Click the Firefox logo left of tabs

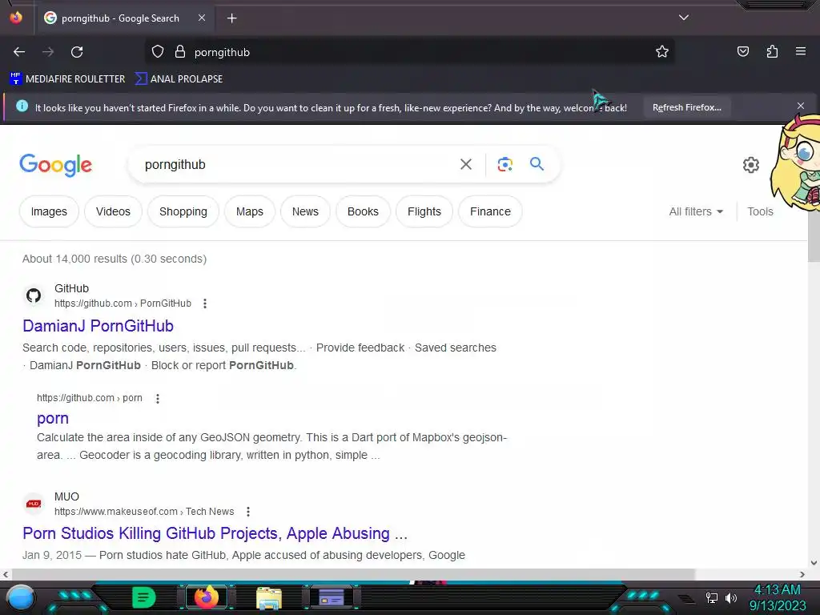point(16,18)
